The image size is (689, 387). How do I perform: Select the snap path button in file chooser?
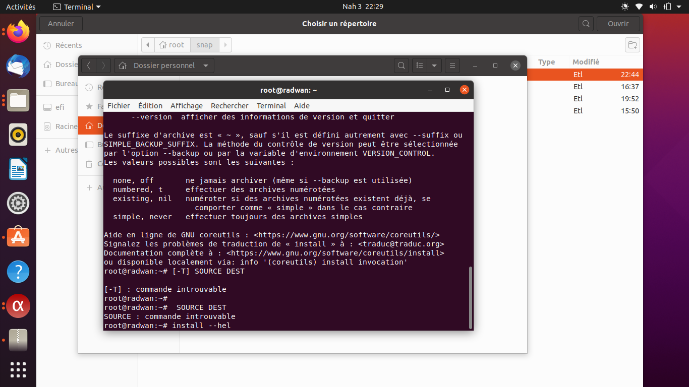point(204,45)
